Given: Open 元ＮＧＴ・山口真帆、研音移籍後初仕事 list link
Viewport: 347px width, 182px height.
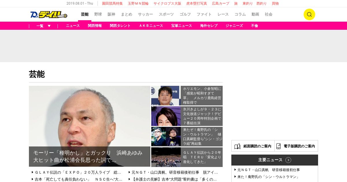Looking at the screenshot, I should (175, 172).
